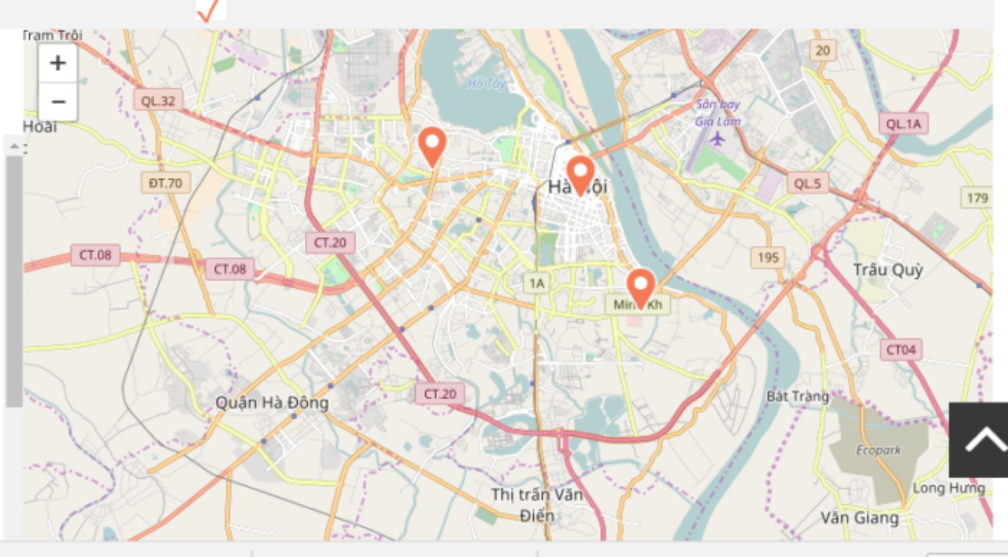The width and height of the screenshot is (1008, 557).
Task: Click the orange checkmark above the map
Action: [208, 10]
